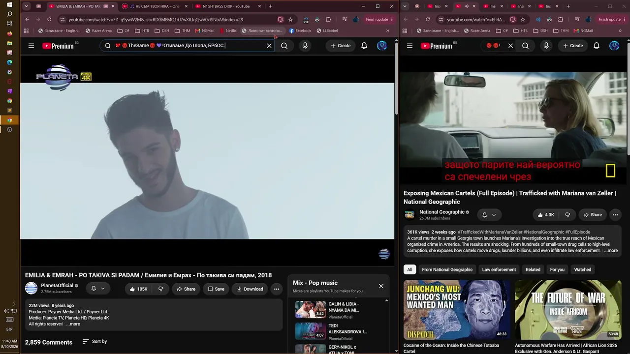The width and height of the screenshot is (630, 354).
Task: Reload the page in left browser window
Action: tap(49, 20)
